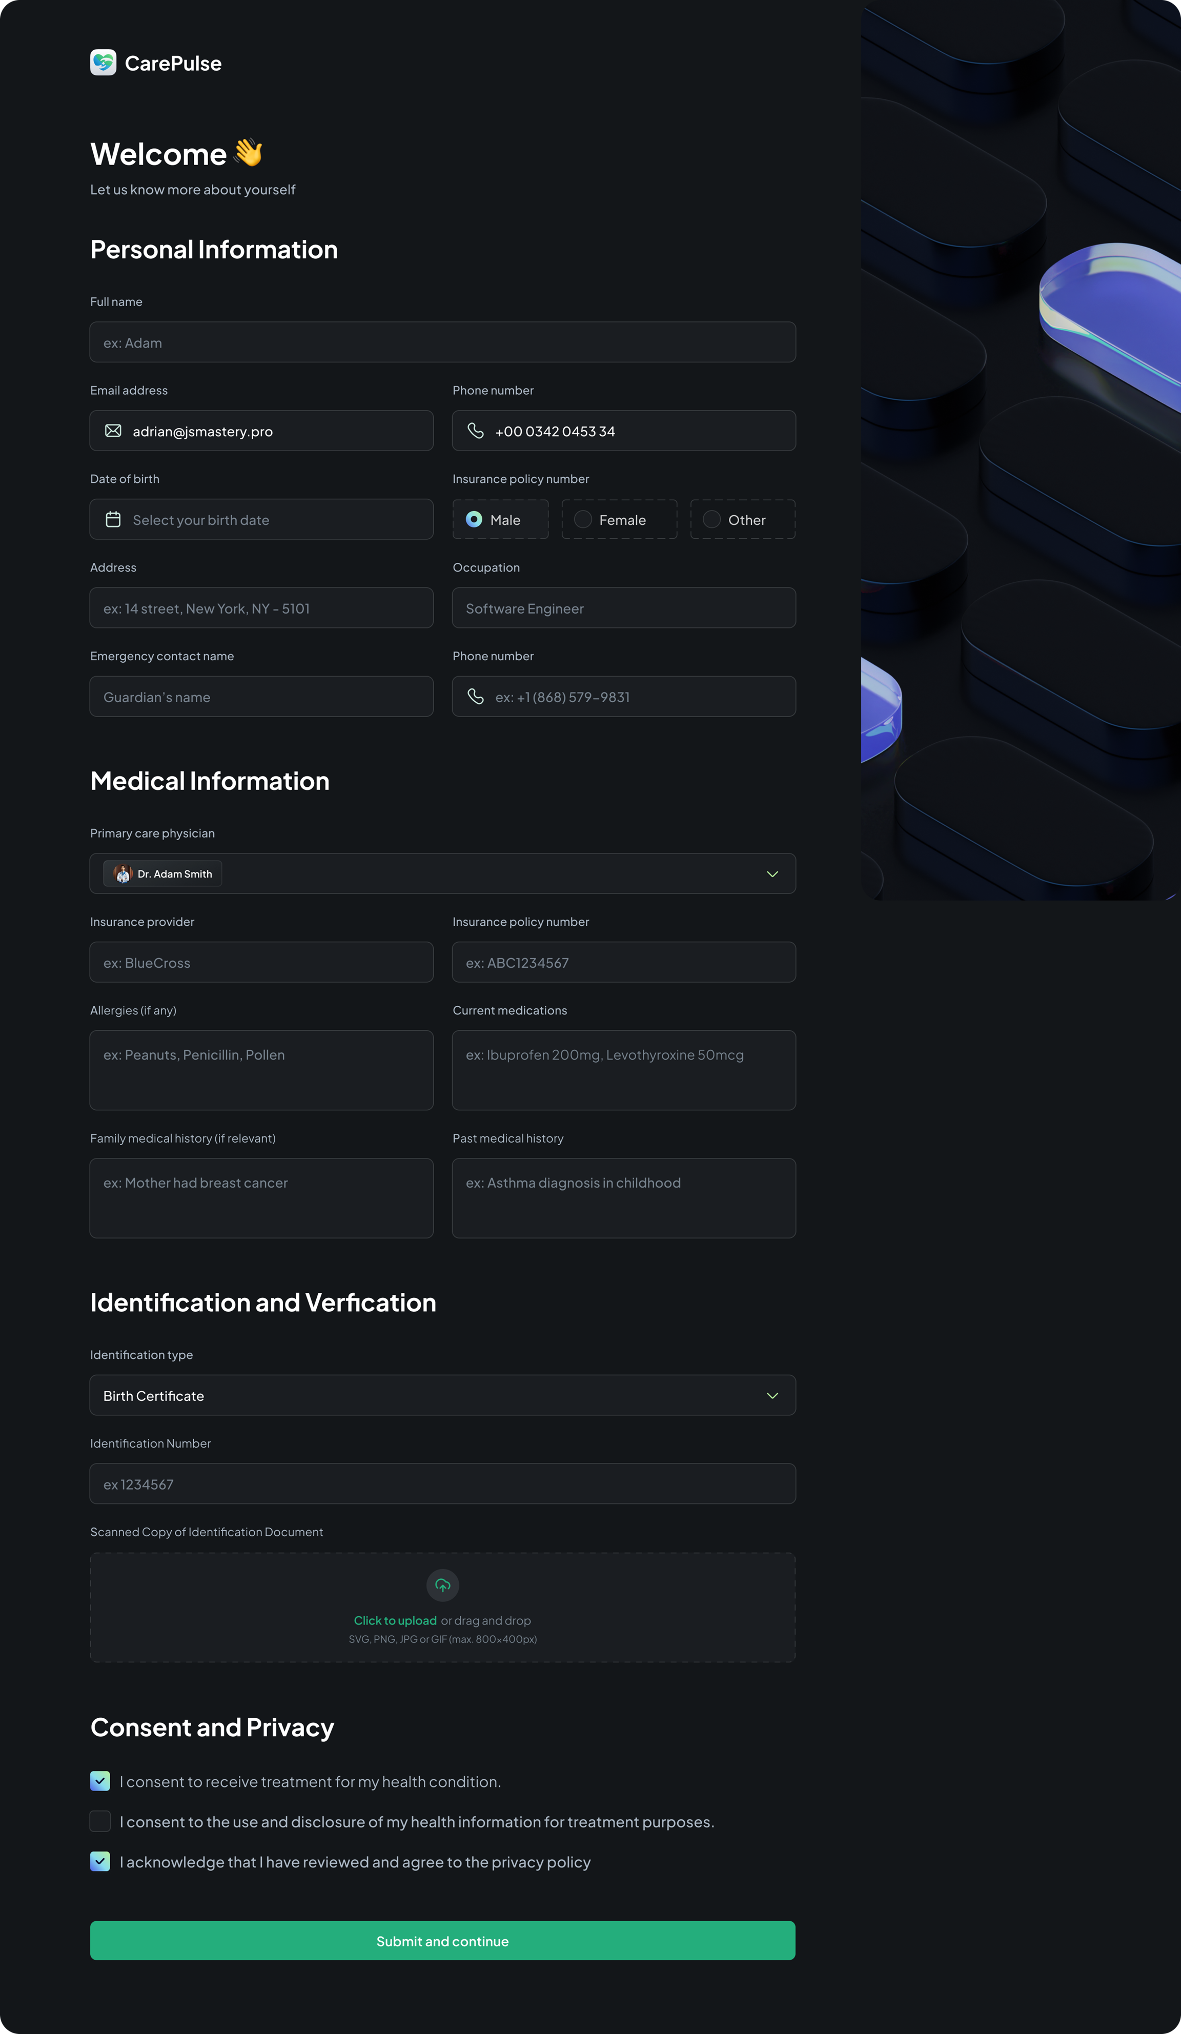Viewport: 1181px width, 2034px height.
Task: Click the 'Click to upload' link
Action: [395, 1621]
